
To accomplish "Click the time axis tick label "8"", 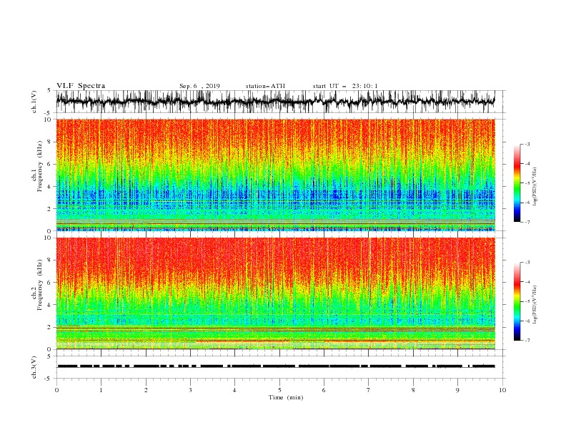I will coord(413,390).
